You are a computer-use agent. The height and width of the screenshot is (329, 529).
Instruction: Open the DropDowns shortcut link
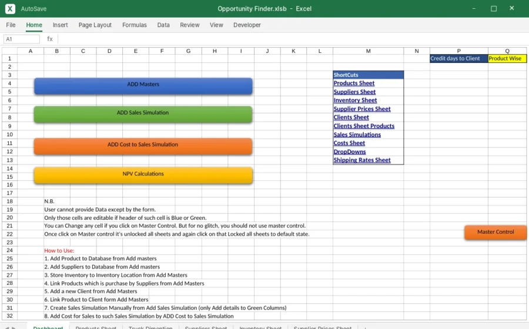pos(350,152)
